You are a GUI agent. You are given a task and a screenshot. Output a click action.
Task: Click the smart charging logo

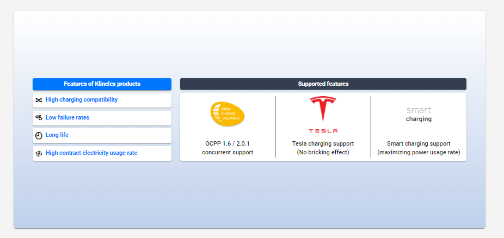(x=419, y=114)
